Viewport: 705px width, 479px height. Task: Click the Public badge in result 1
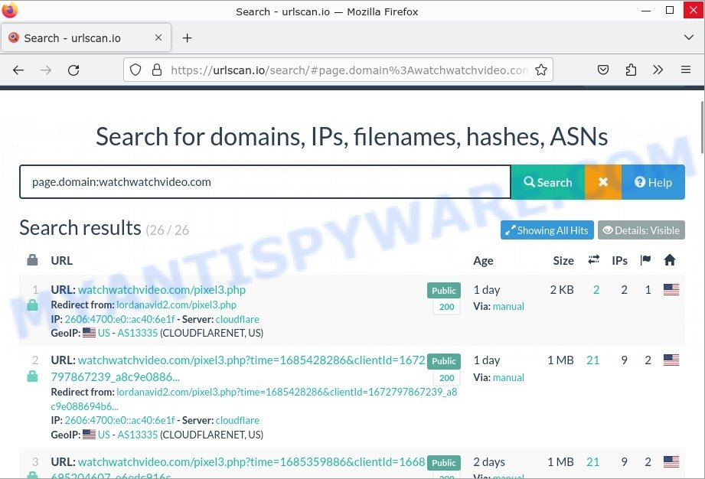point(444,290)
